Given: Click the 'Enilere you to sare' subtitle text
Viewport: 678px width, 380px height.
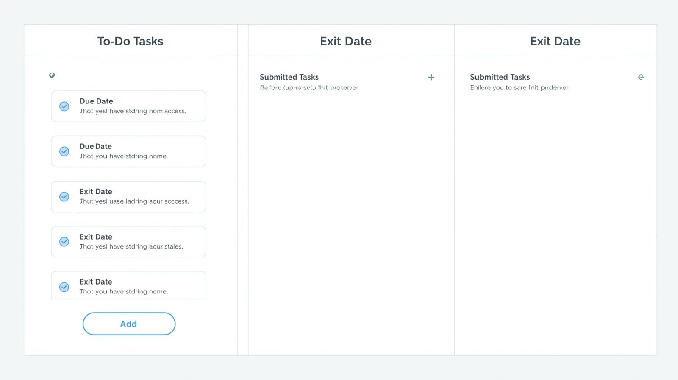Looking at the screenshot, I should click(519, 88).
